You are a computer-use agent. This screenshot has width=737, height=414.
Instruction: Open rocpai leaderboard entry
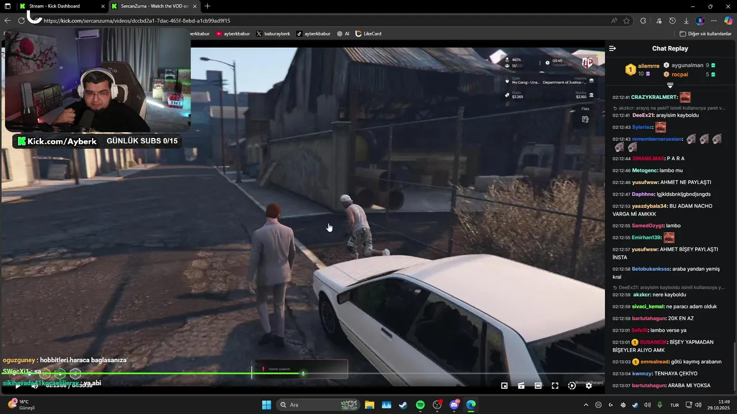tap(689, 74)
